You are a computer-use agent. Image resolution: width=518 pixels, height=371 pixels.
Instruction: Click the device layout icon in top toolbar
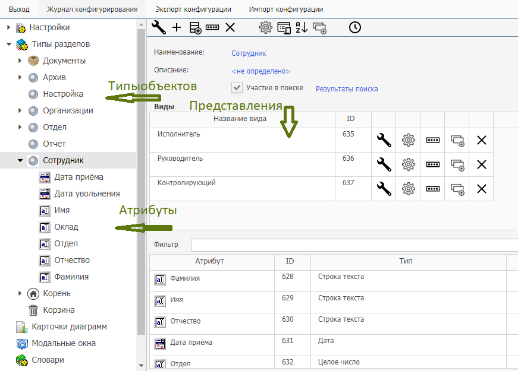(x=284, y=28)
